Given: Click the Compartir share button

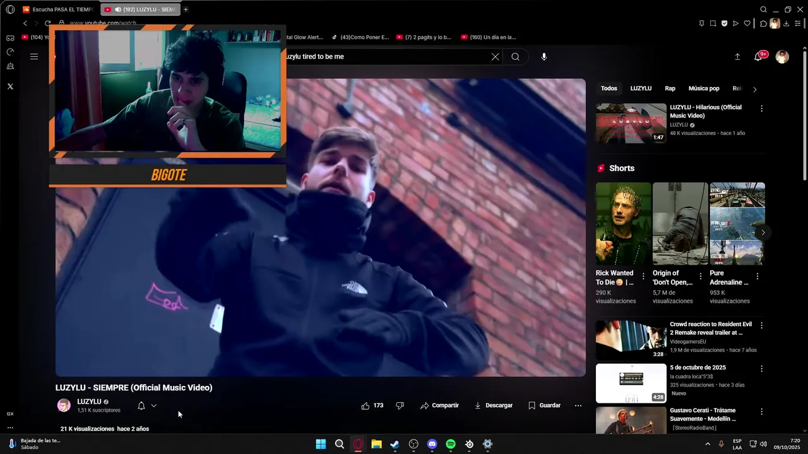Looking at the screenshot, I should 440,405.
